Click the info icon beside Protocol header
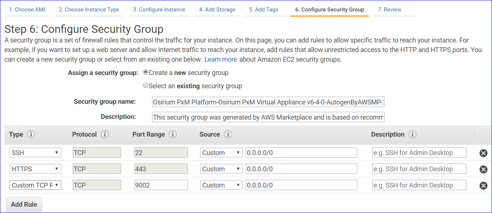The image size is (492, 213). click(105, 134)
